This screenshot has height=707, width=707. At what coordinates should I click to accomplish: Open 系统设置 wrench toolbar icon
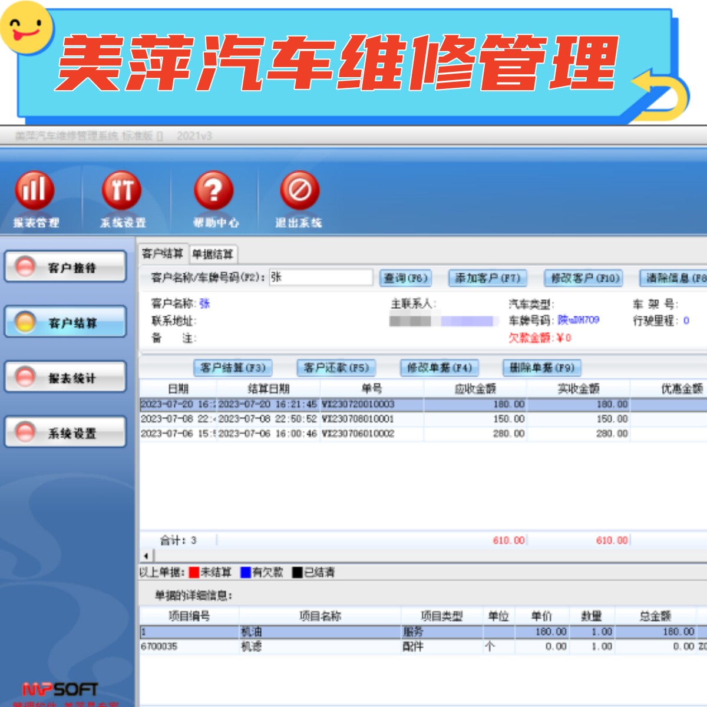tap(122, 200)
